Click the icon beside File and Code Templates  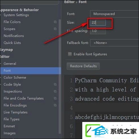coord(55,98)
